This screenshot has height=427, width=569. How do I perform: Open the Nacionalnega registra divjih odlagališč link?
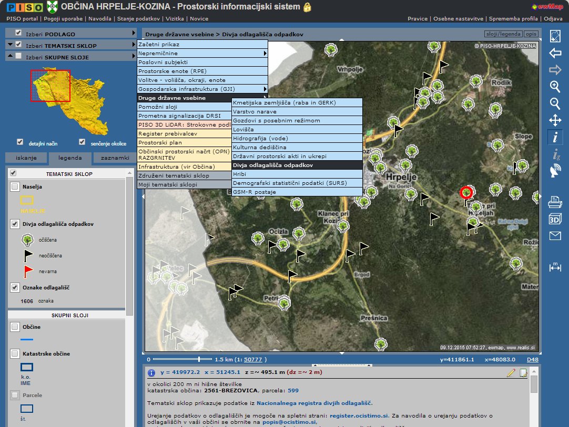[314, 403]
